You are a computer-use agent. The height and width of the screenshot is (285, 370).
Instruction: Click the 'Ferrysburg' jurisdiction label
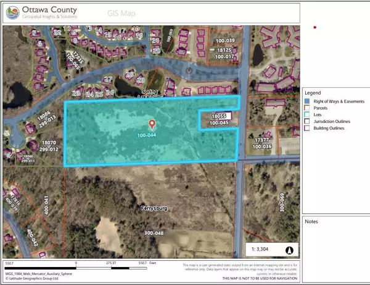click(x=154, y=208)
